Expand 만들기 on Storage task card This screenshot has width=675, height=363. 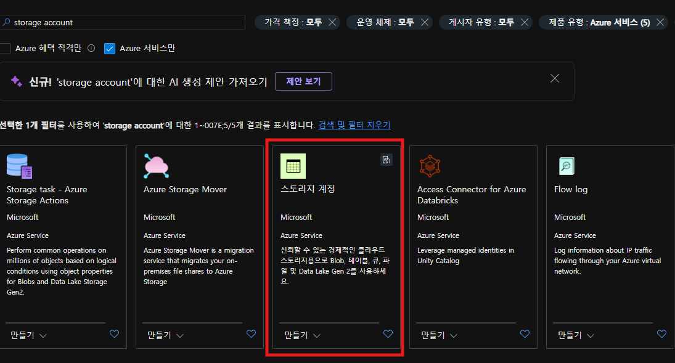point(29,335)
